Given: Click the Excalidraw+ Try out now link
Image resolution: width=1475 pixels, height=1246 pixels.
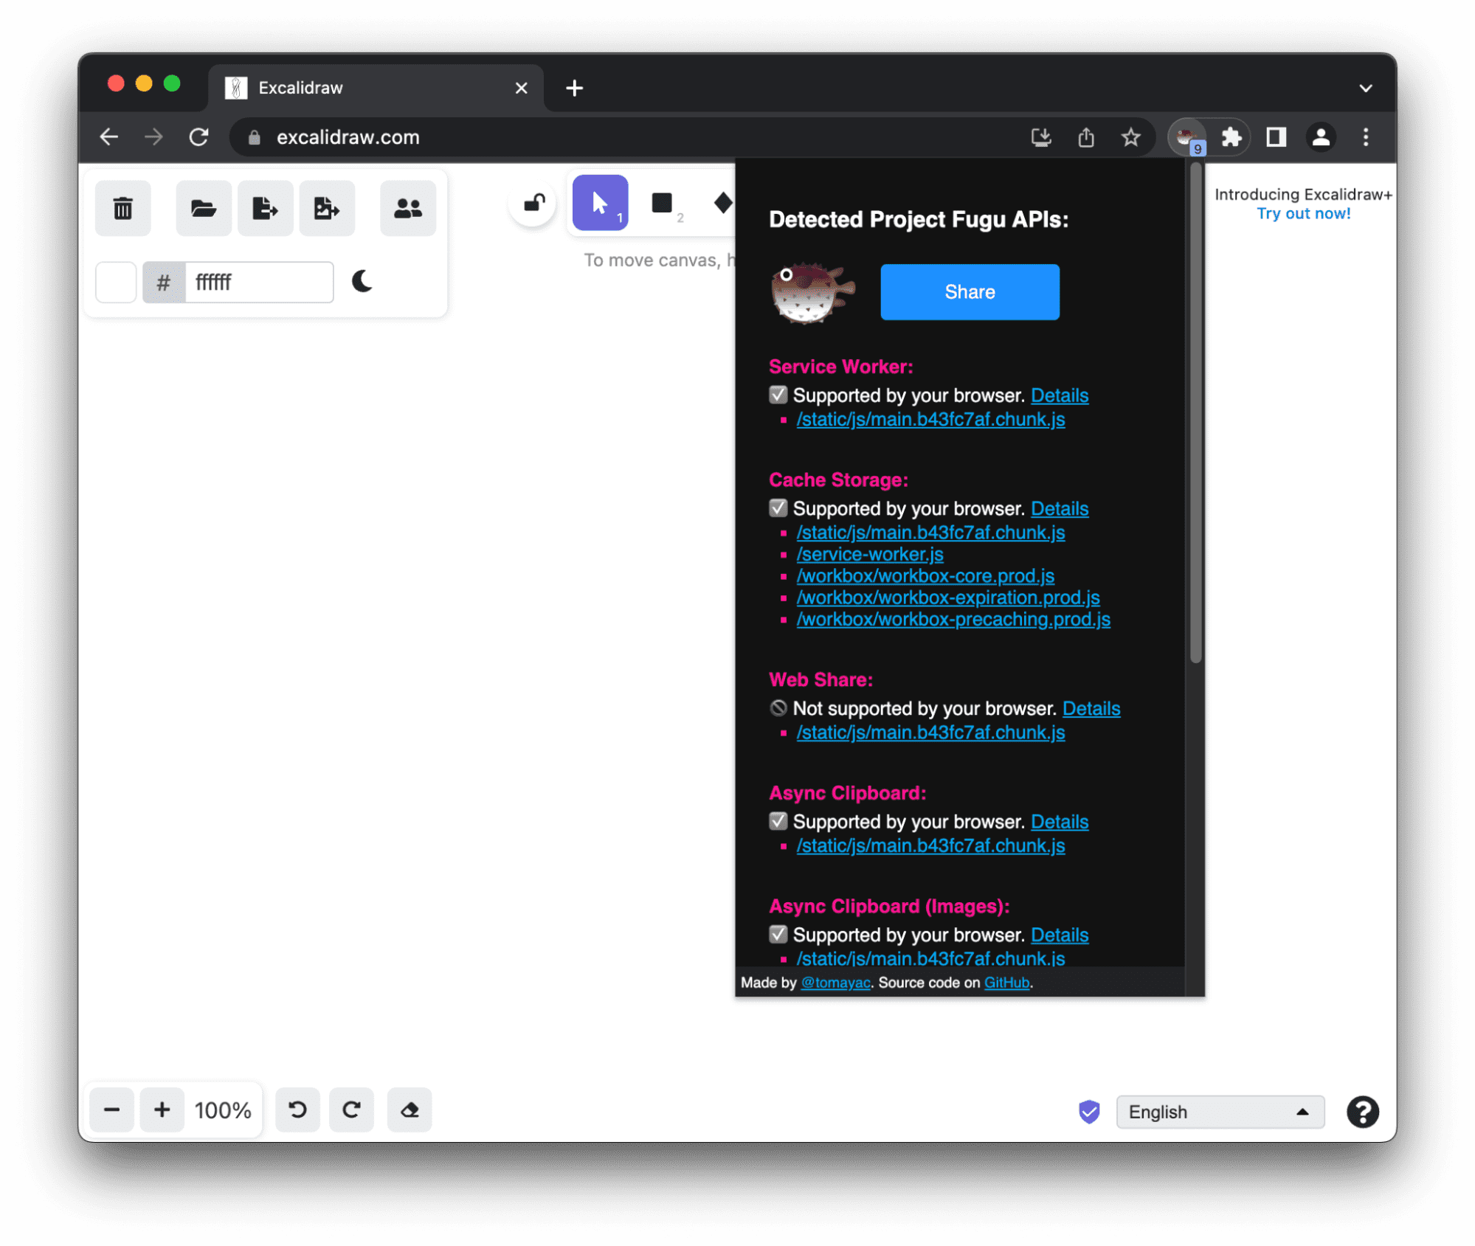Looking at the screenshot, I should pyautogui.click(x=1302, y=214).
